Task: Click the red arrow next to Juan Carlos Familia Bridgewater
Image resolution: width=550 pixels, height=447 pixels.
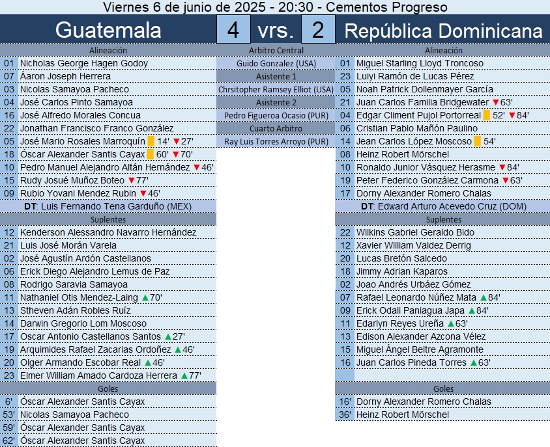Action: click(495, 102)
